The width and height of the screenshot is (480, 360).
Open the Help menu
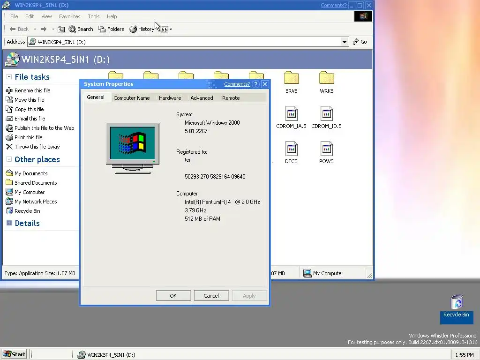pyautogui.click(x=112, y=16)
